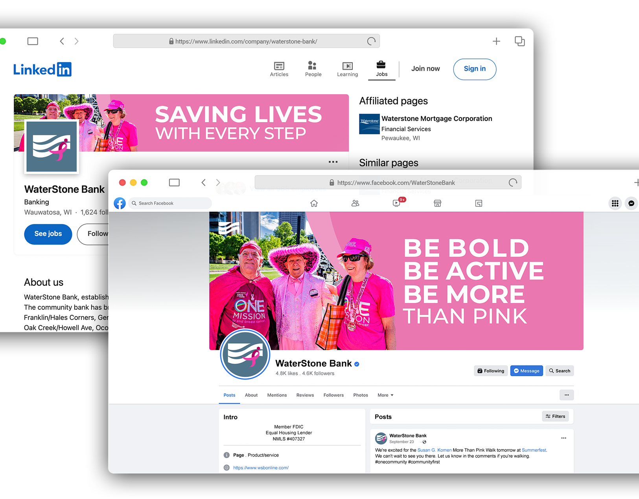Select the Posts tab
The width and height of the screenshot is (639, 499).
point(229,395)
